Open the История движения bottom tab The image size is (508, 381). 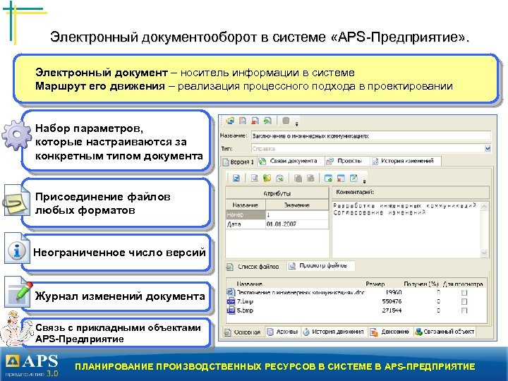point(333,332)
